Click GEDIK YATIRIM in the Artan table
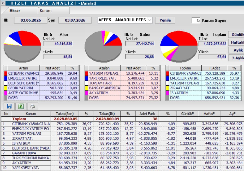The height and width of the screenshot is (171, 244). pyautogui.click(x=21, y=88)
